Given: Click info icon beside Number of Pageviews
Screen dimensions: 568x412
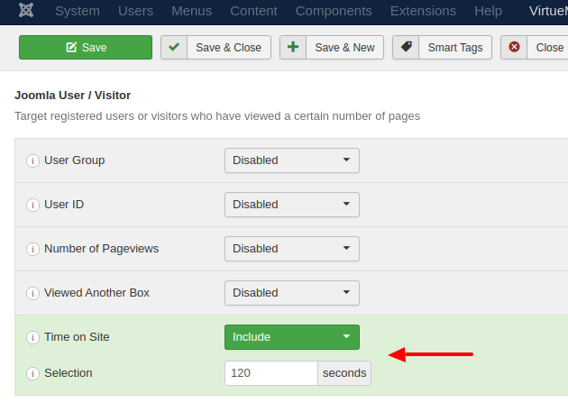Looking at the screenshot, I should [33, 249].
